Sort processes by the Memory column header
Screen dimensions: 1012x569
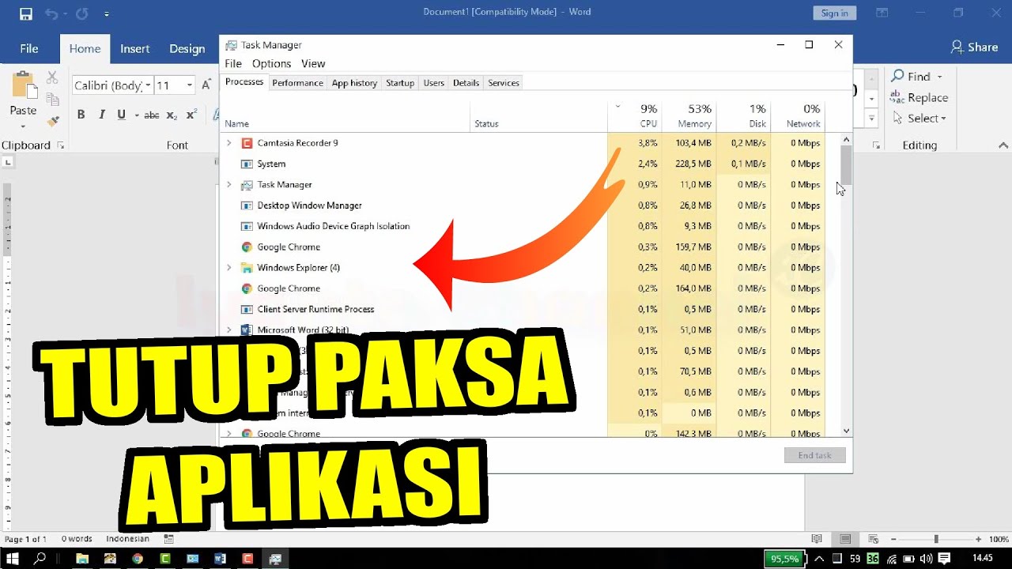688,115
